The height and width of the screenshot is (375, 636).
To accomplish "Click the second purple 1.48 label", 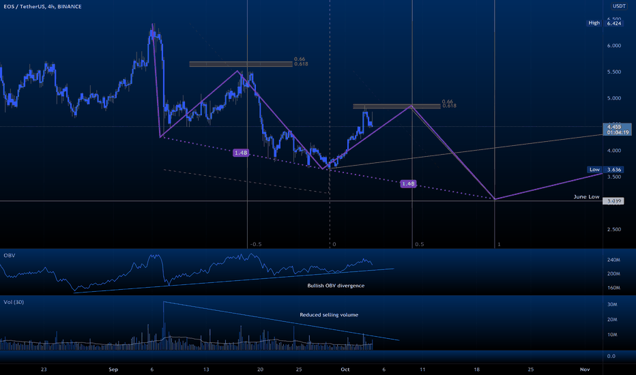I will 408,183.
